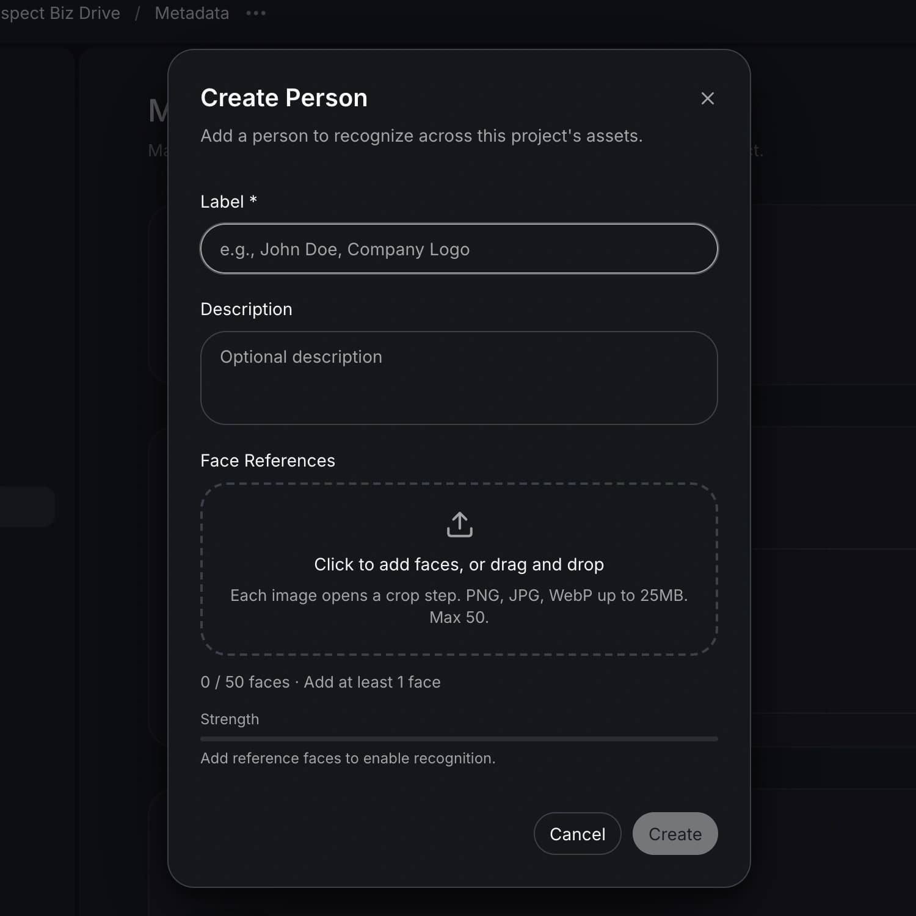Click 'Add reference faces to enable recognition.' text

click(348, 758)
